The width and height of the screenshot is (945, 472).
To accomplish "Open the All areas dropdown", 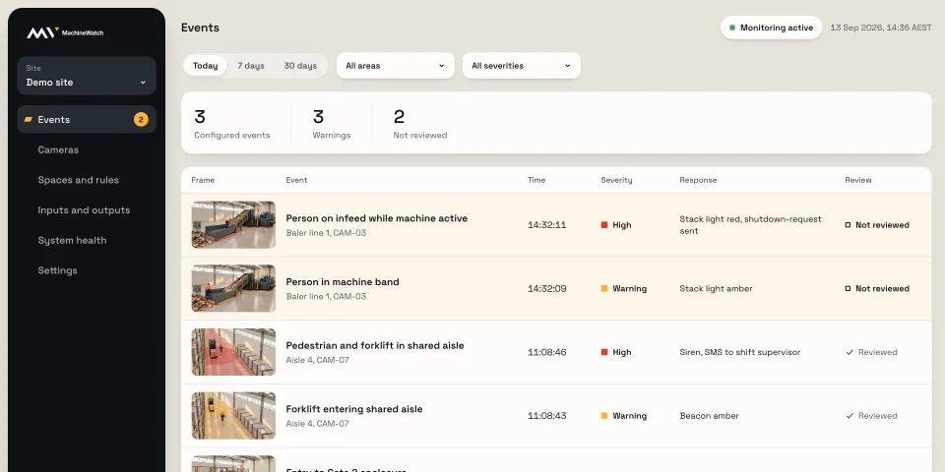I will (396, 66).
